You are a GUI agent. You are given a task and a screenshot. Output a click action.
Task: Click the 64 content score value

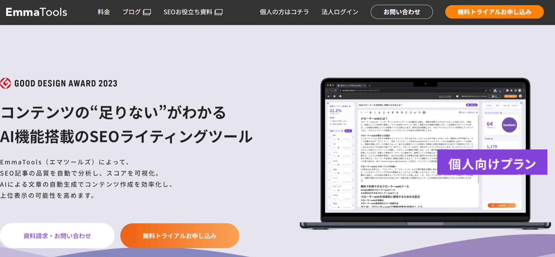(x=490, y=124)
